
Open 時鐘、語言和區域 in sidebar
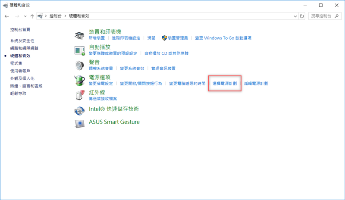pyautogui.click(x=26, y=86)
